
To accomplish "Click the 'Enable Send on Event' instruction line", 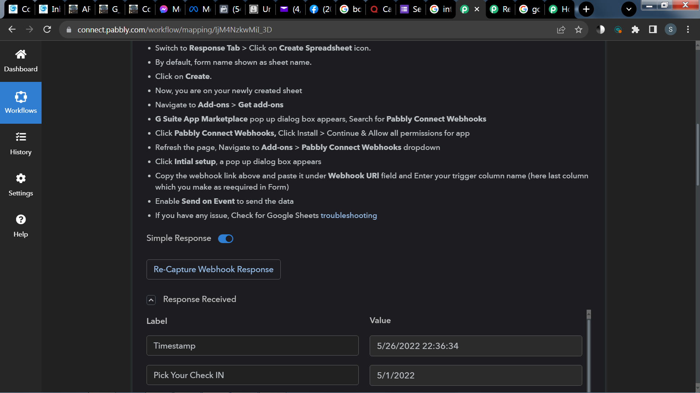I will pos(224,201).
